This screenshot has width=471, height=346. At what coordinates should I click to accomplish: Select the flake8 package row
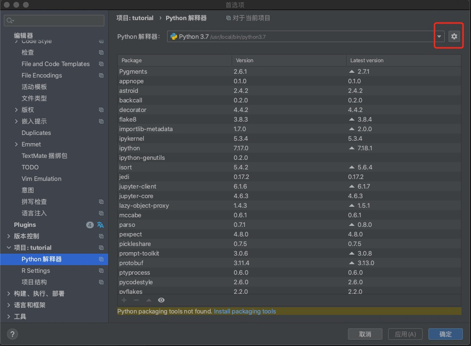(289, 119)
